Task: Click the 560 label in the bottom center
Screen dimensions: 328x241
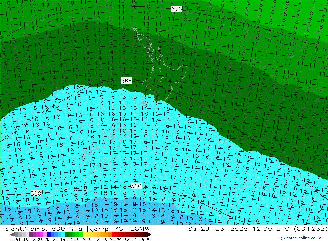Action: coord(136,186)
